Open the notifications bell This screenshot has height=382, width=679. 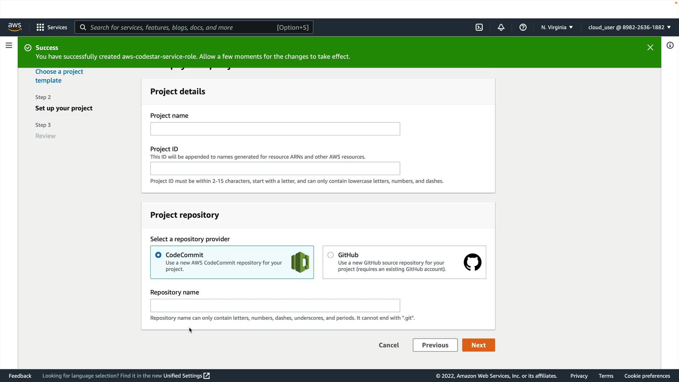coord(501,27)
